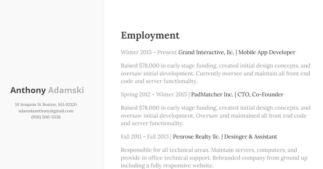Select the PadMatcher Inc. company name
Viewport: 323px width, 169px height.
pyautogui.click(x=212, y=94)
